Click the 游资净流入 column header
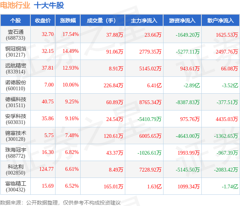 [x=182, y=21]
